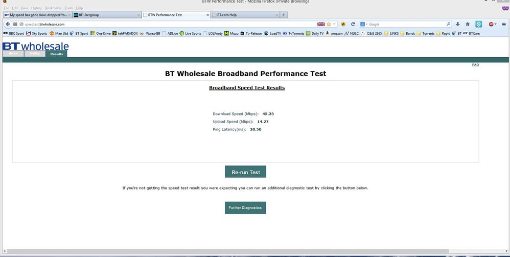This screenshot has width=510, height=257.
Task: Select the Testing page tab
Action: pyautogui.click(x=34, y=54)
